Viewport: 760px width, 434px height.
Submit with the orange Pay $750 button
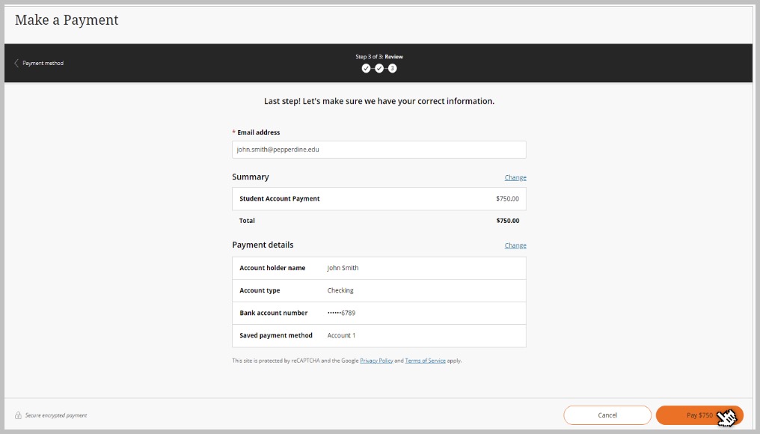699,415
